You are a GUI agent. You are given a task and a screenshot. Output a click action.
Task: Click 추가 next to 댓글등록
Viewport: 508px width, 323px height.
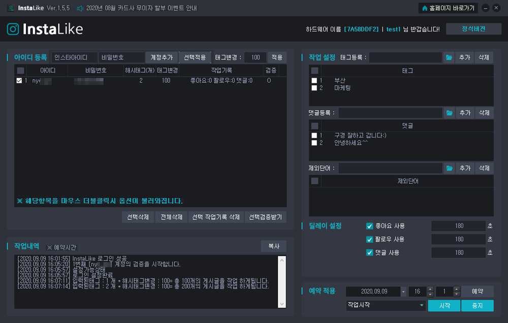[465, 113]
